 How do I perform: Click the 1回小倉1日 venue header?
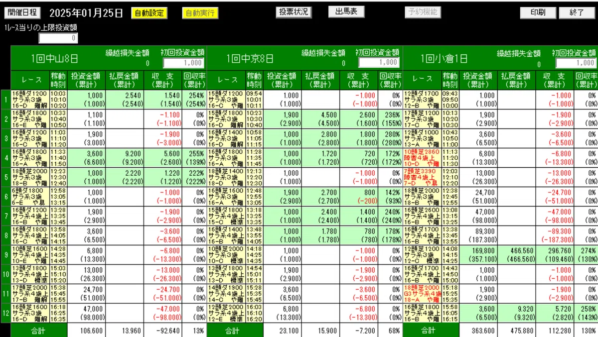pyautogui.click(x=444, y=59)
